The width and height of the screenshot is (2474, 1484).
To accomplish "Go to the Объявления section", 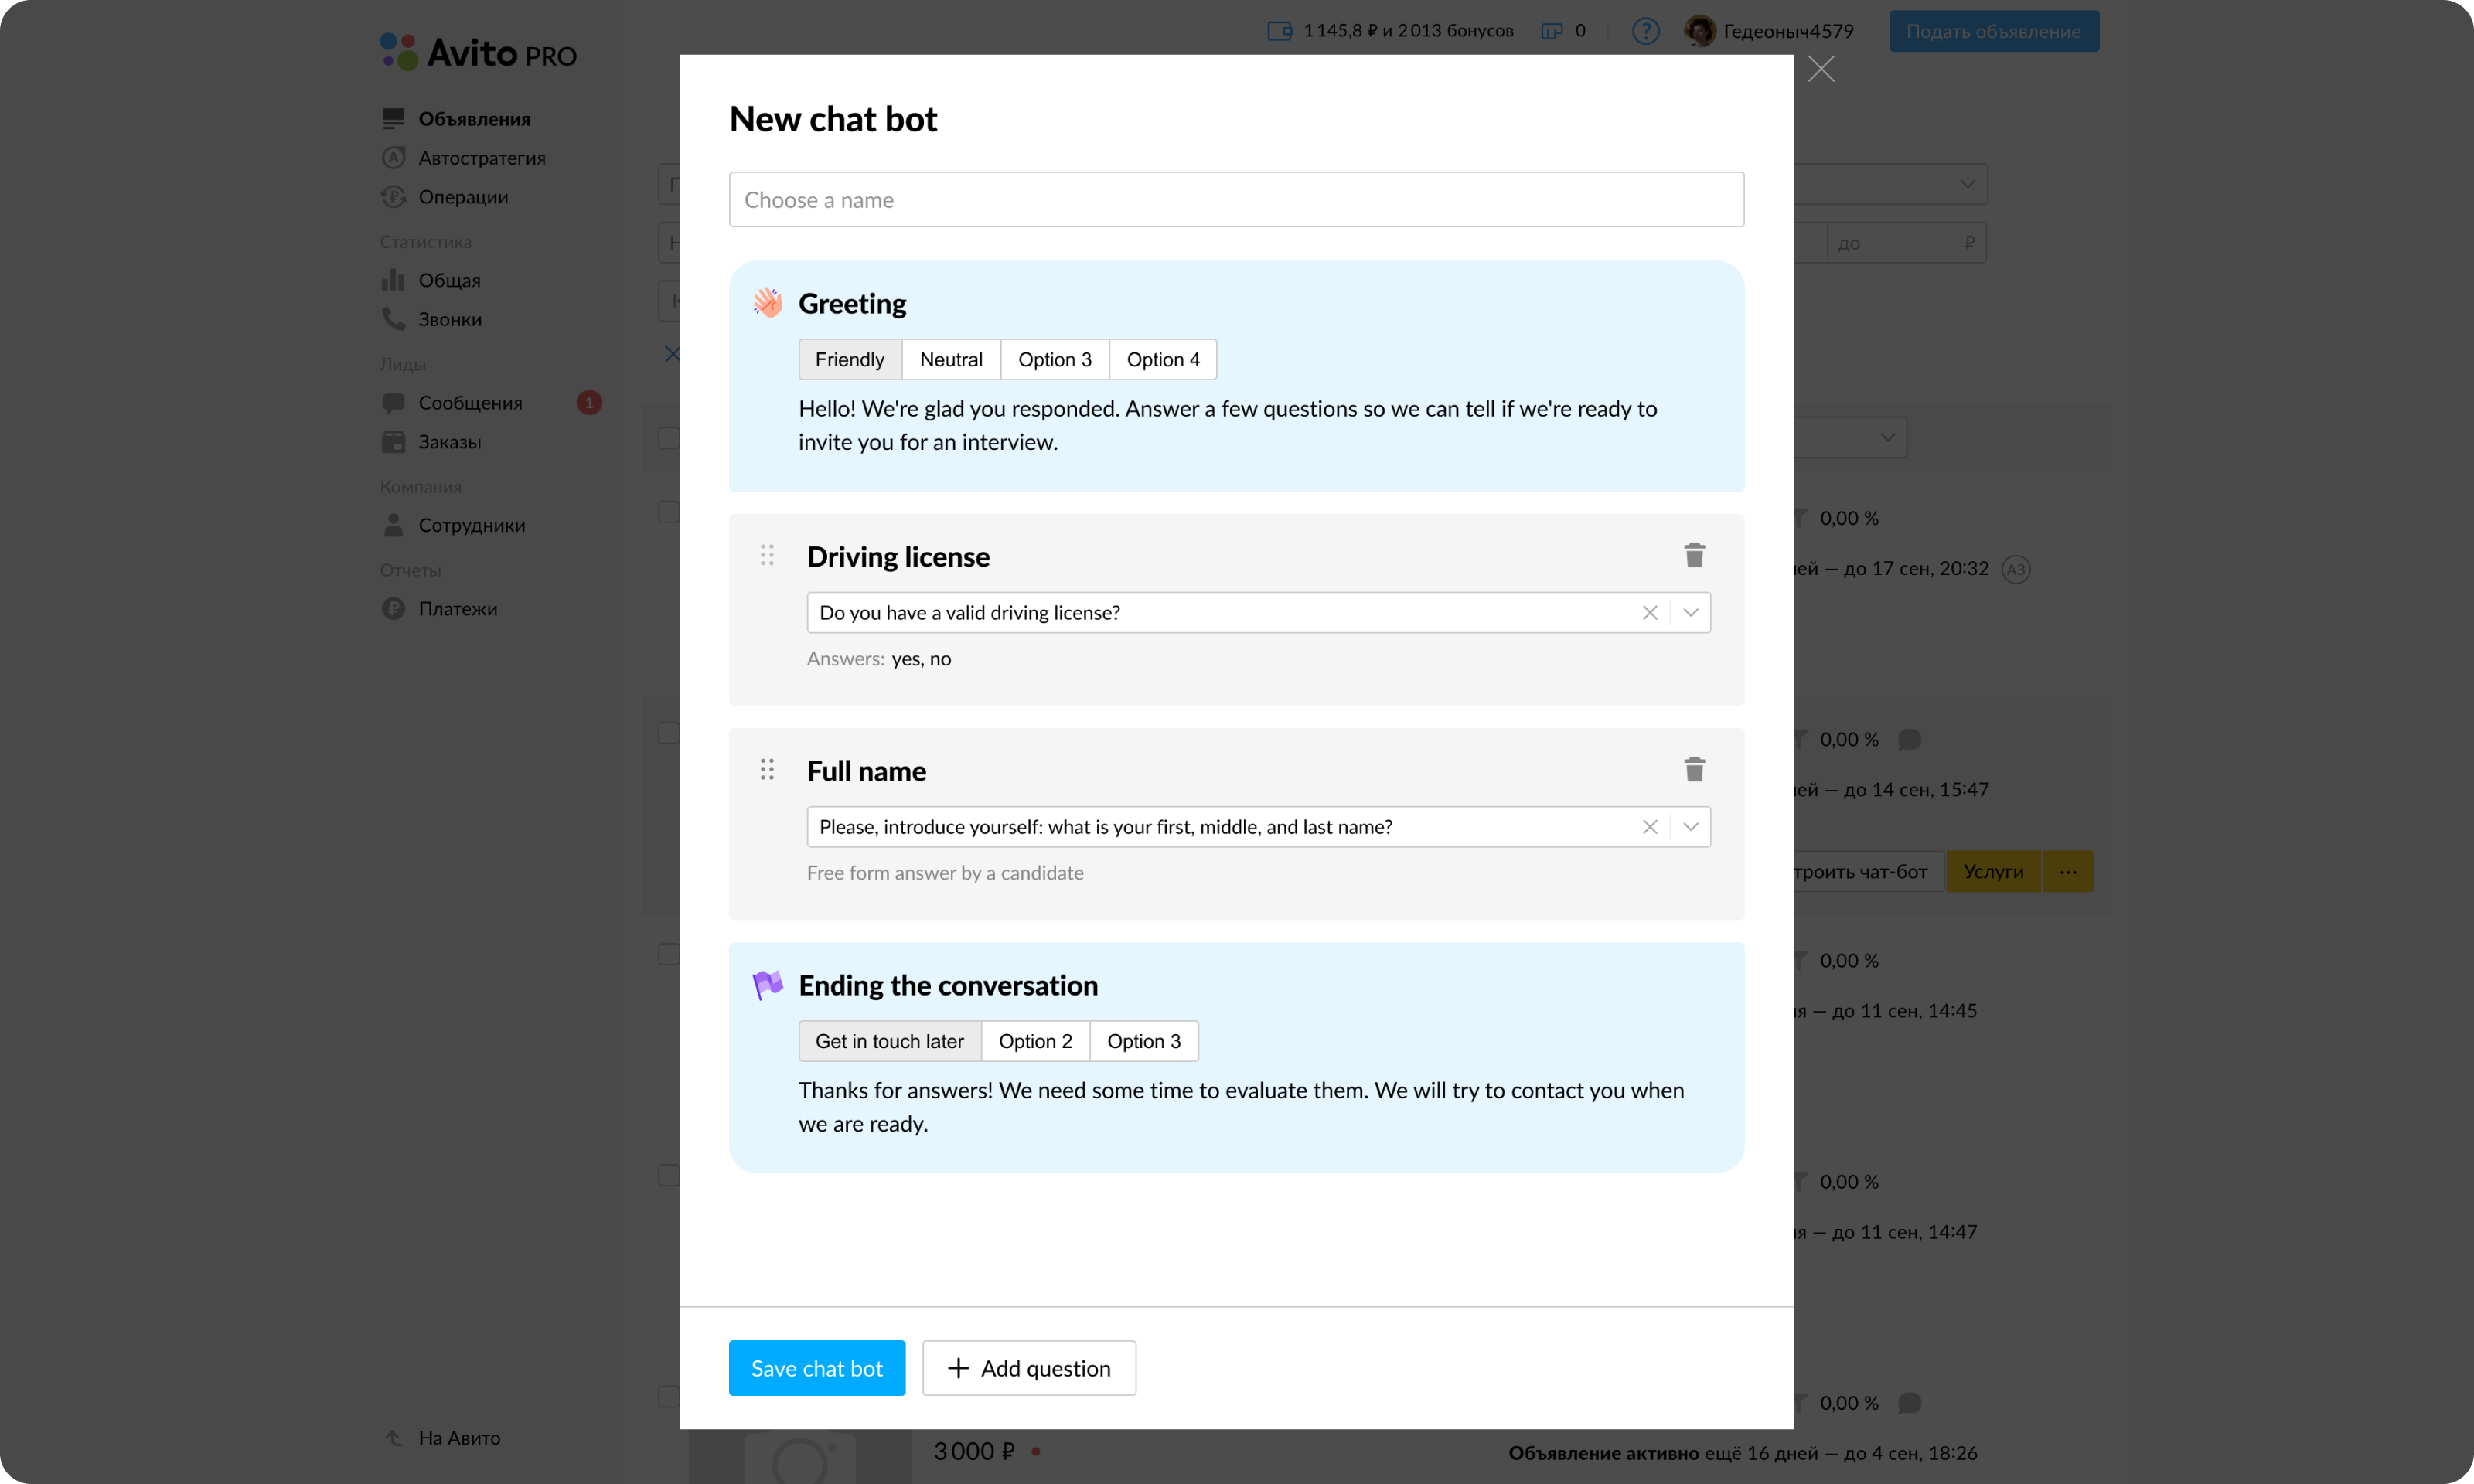I will (475, 118).
